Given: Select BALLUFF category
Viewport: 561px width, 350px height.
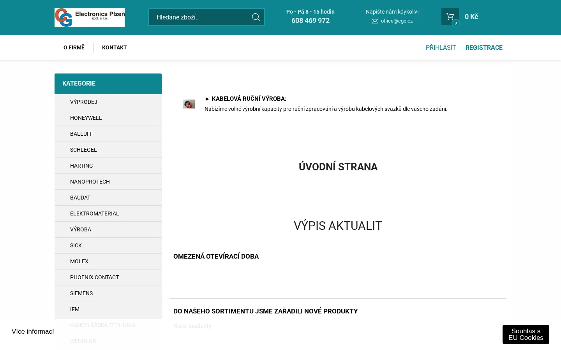Looking at the screenshot, I should [108, 134].
